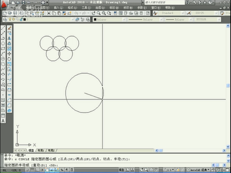The width and height of the screenshot is (231, 173).
Task: Select the Line draw tool
Action: [3, 28]
